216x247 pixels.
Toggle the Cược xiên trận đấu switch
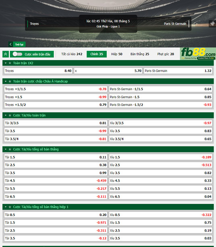click(x=17, y=54)
